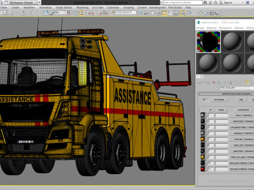
Task: Activate the highlighted Select and Scale tool
Action: pos(46,13)
